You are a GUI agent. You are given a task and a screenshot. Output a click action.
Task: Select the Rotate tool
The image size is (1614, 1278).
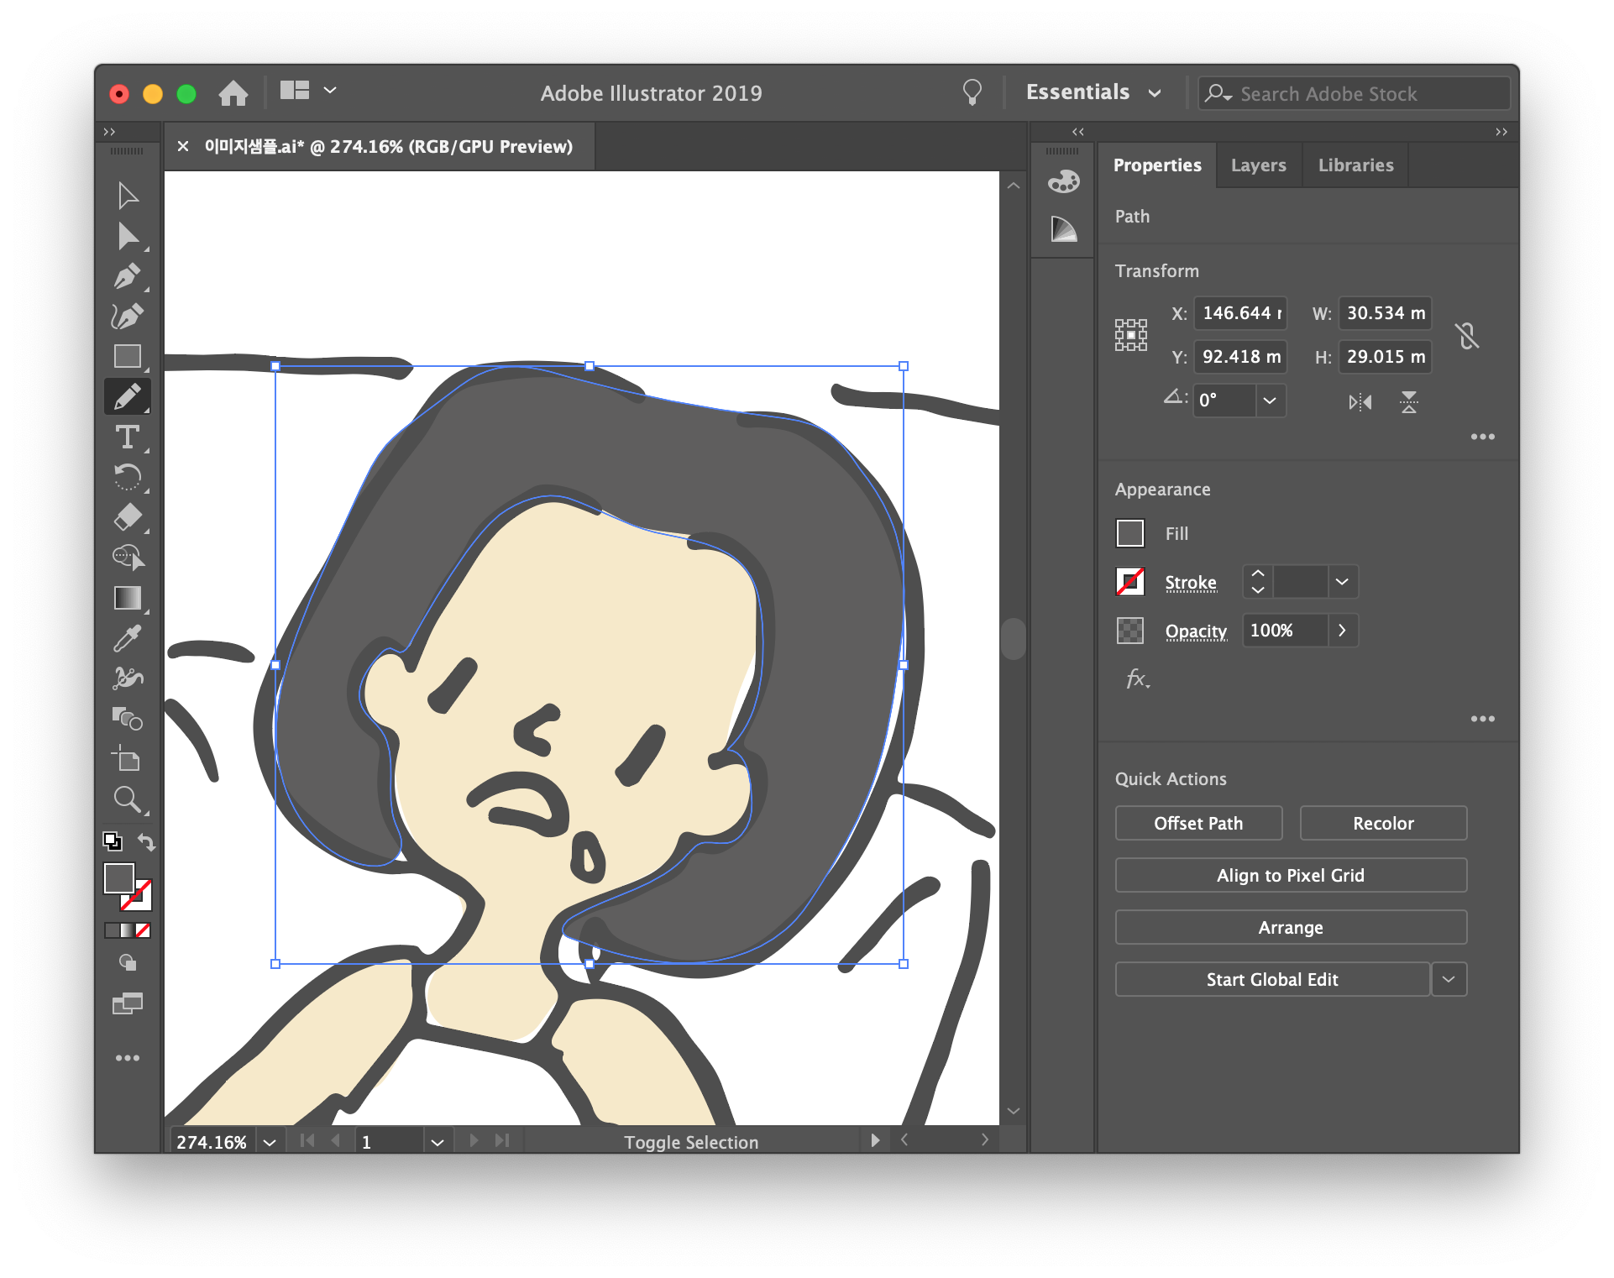point(128,477)
